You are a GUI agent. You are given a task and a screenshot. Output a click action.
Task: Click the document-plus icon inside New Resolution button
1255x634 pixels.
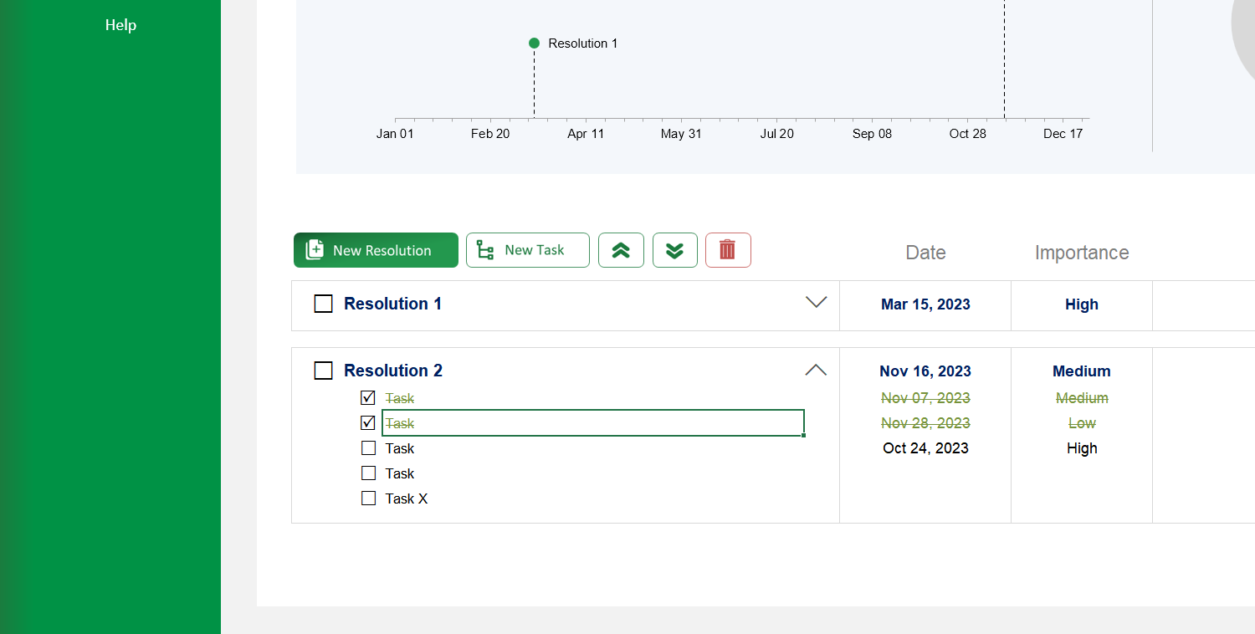(314, 248)
